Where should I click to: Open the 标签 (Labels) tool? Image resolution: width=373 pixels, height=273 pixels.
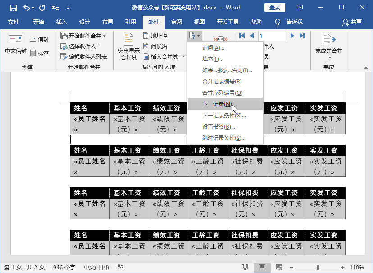40,53
